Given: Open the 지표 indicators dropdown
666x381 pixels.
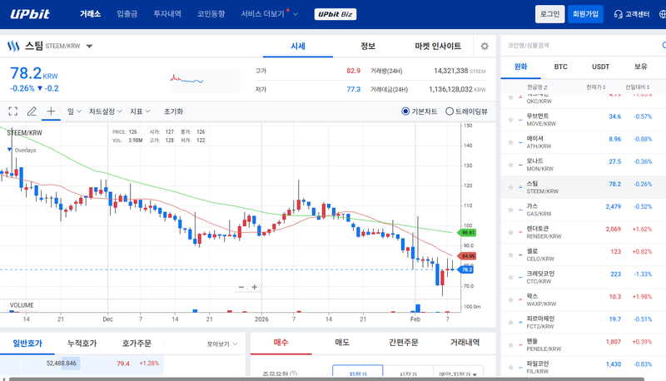Looking at the screenshot, I should pyautogui.click(x=139, y=111).
